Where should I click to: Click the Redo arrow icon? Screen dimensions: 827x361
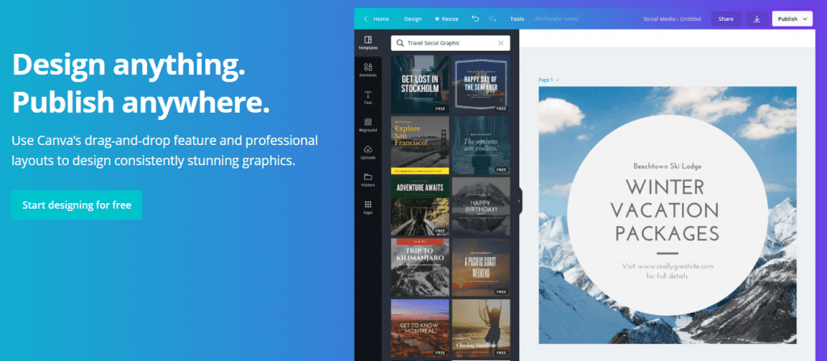coord(493,19)
